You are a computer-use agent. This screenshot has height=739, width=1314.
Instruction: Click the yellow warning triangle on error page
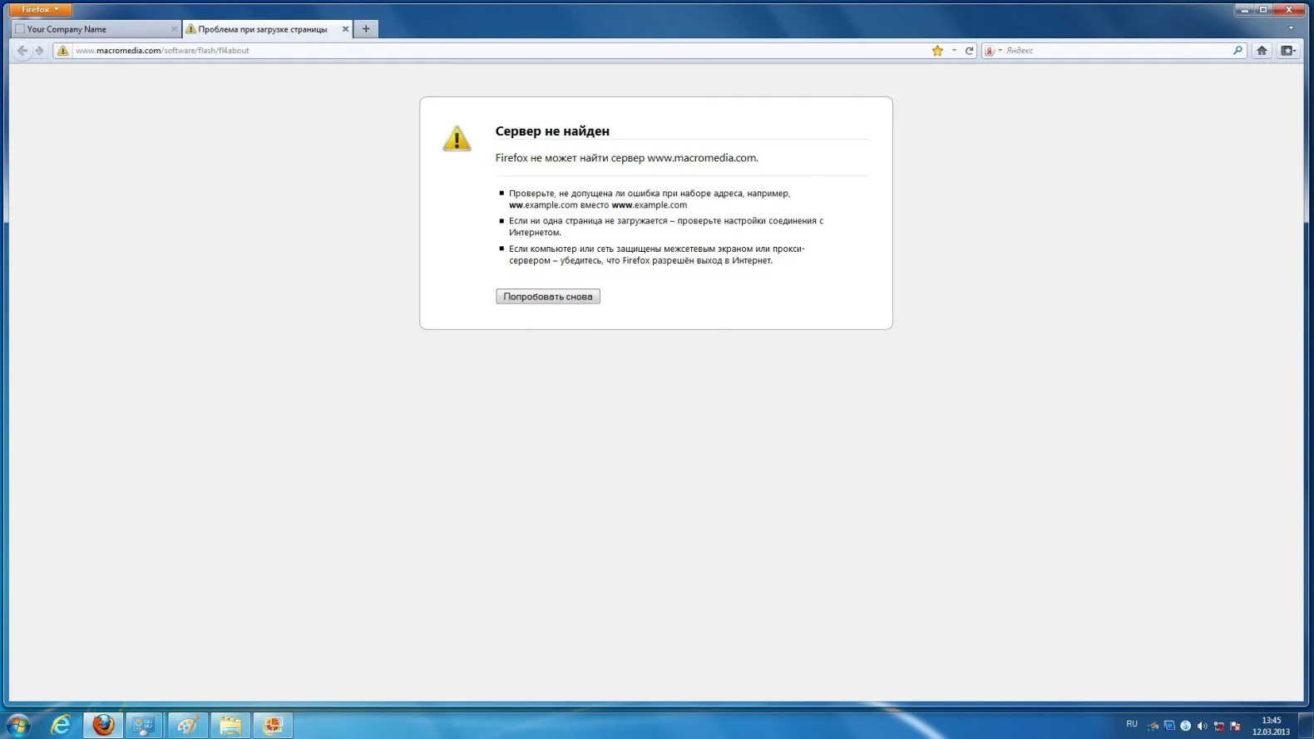coord(457,138)
